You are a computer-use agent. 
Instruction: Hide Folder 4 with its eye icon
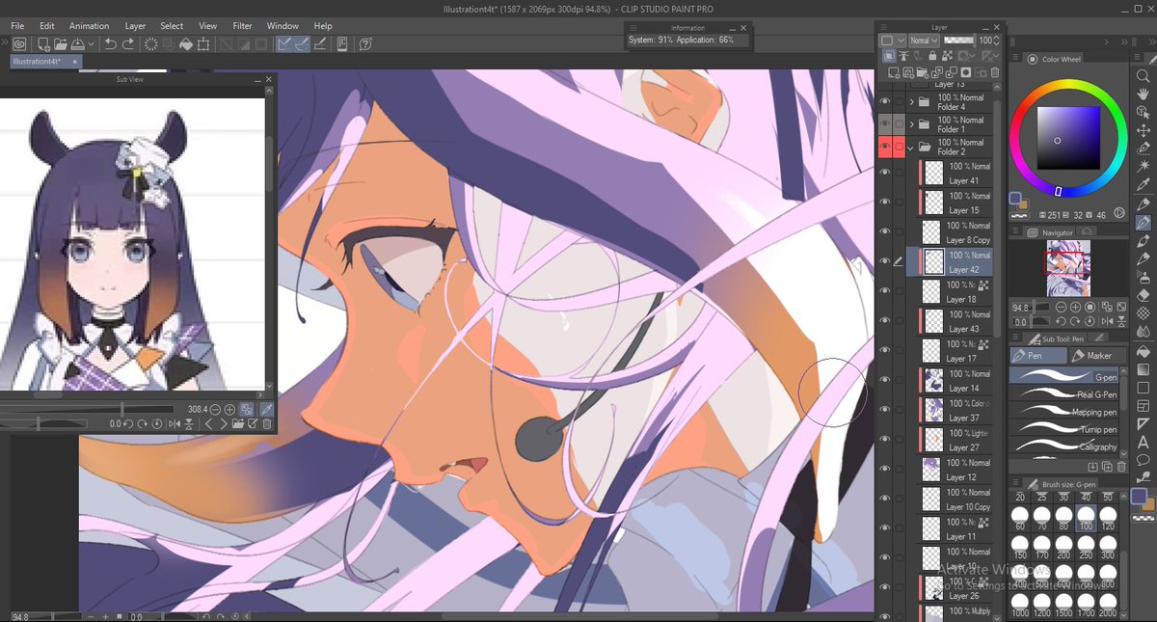pos(885,101)
